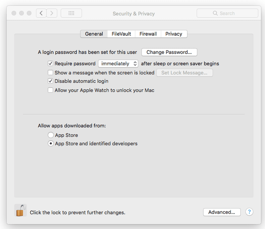This screenshot has width=265, height=229.
Task: Uncheck Disable automatic login
Action: (50, 81)
